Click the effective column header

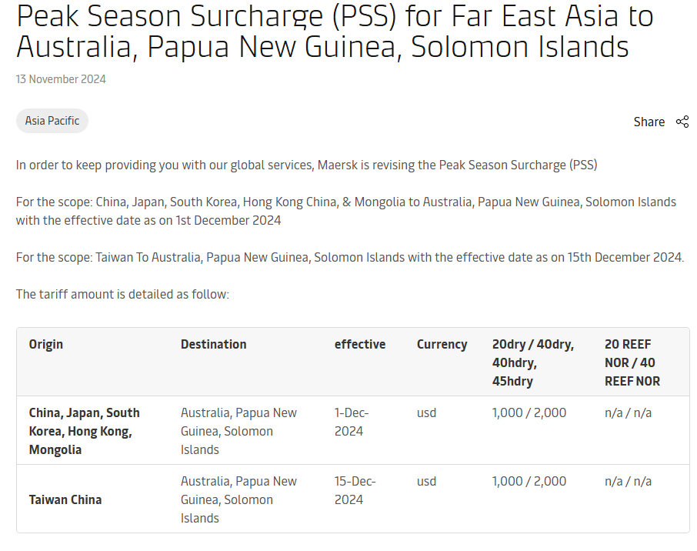pos(360,344)
